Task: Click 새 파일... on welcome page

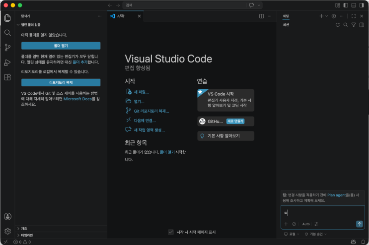Action: click(x=137, y=92)
